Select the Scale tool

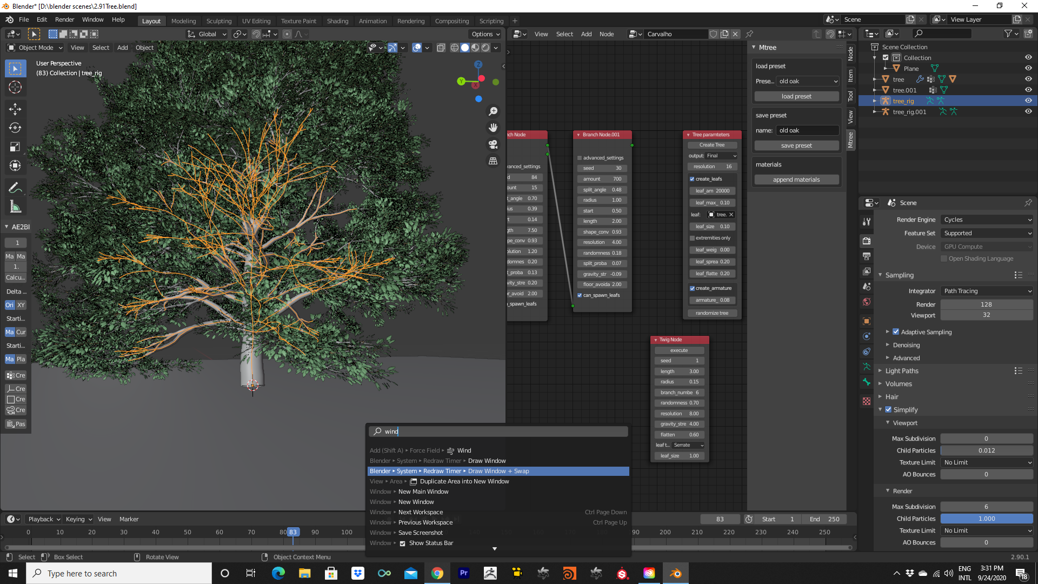tap(15, 147)
